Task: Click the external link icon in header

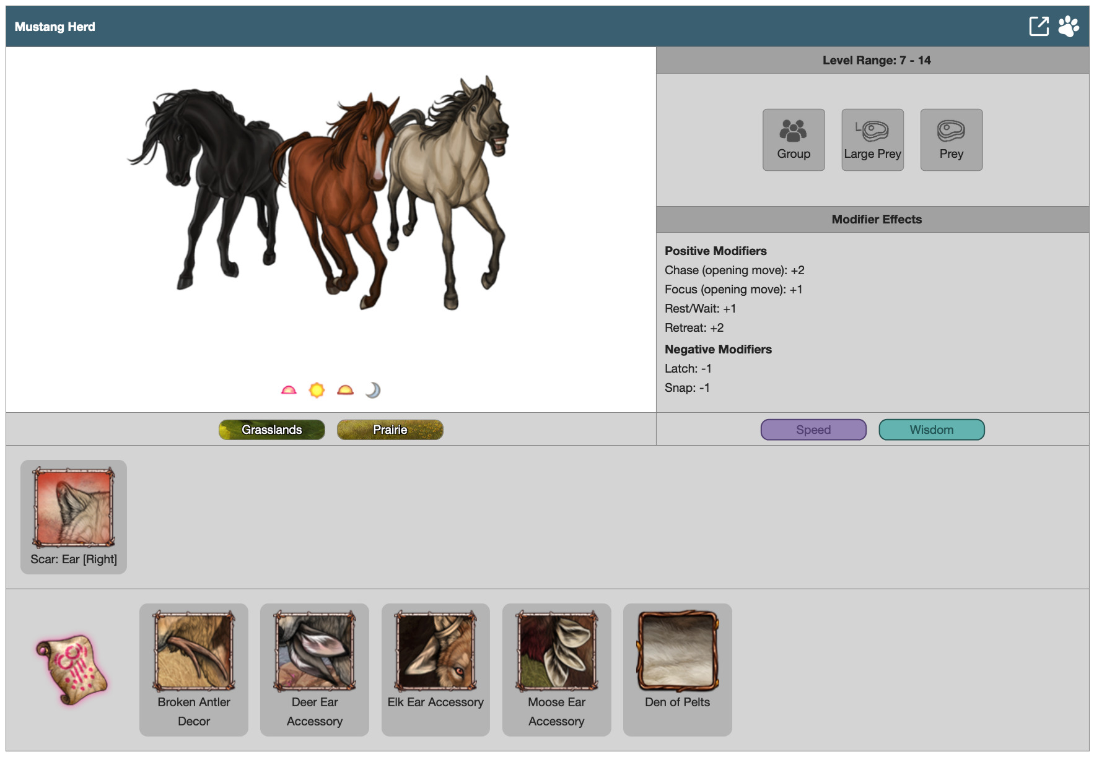Action: [x=1039, y=27]
